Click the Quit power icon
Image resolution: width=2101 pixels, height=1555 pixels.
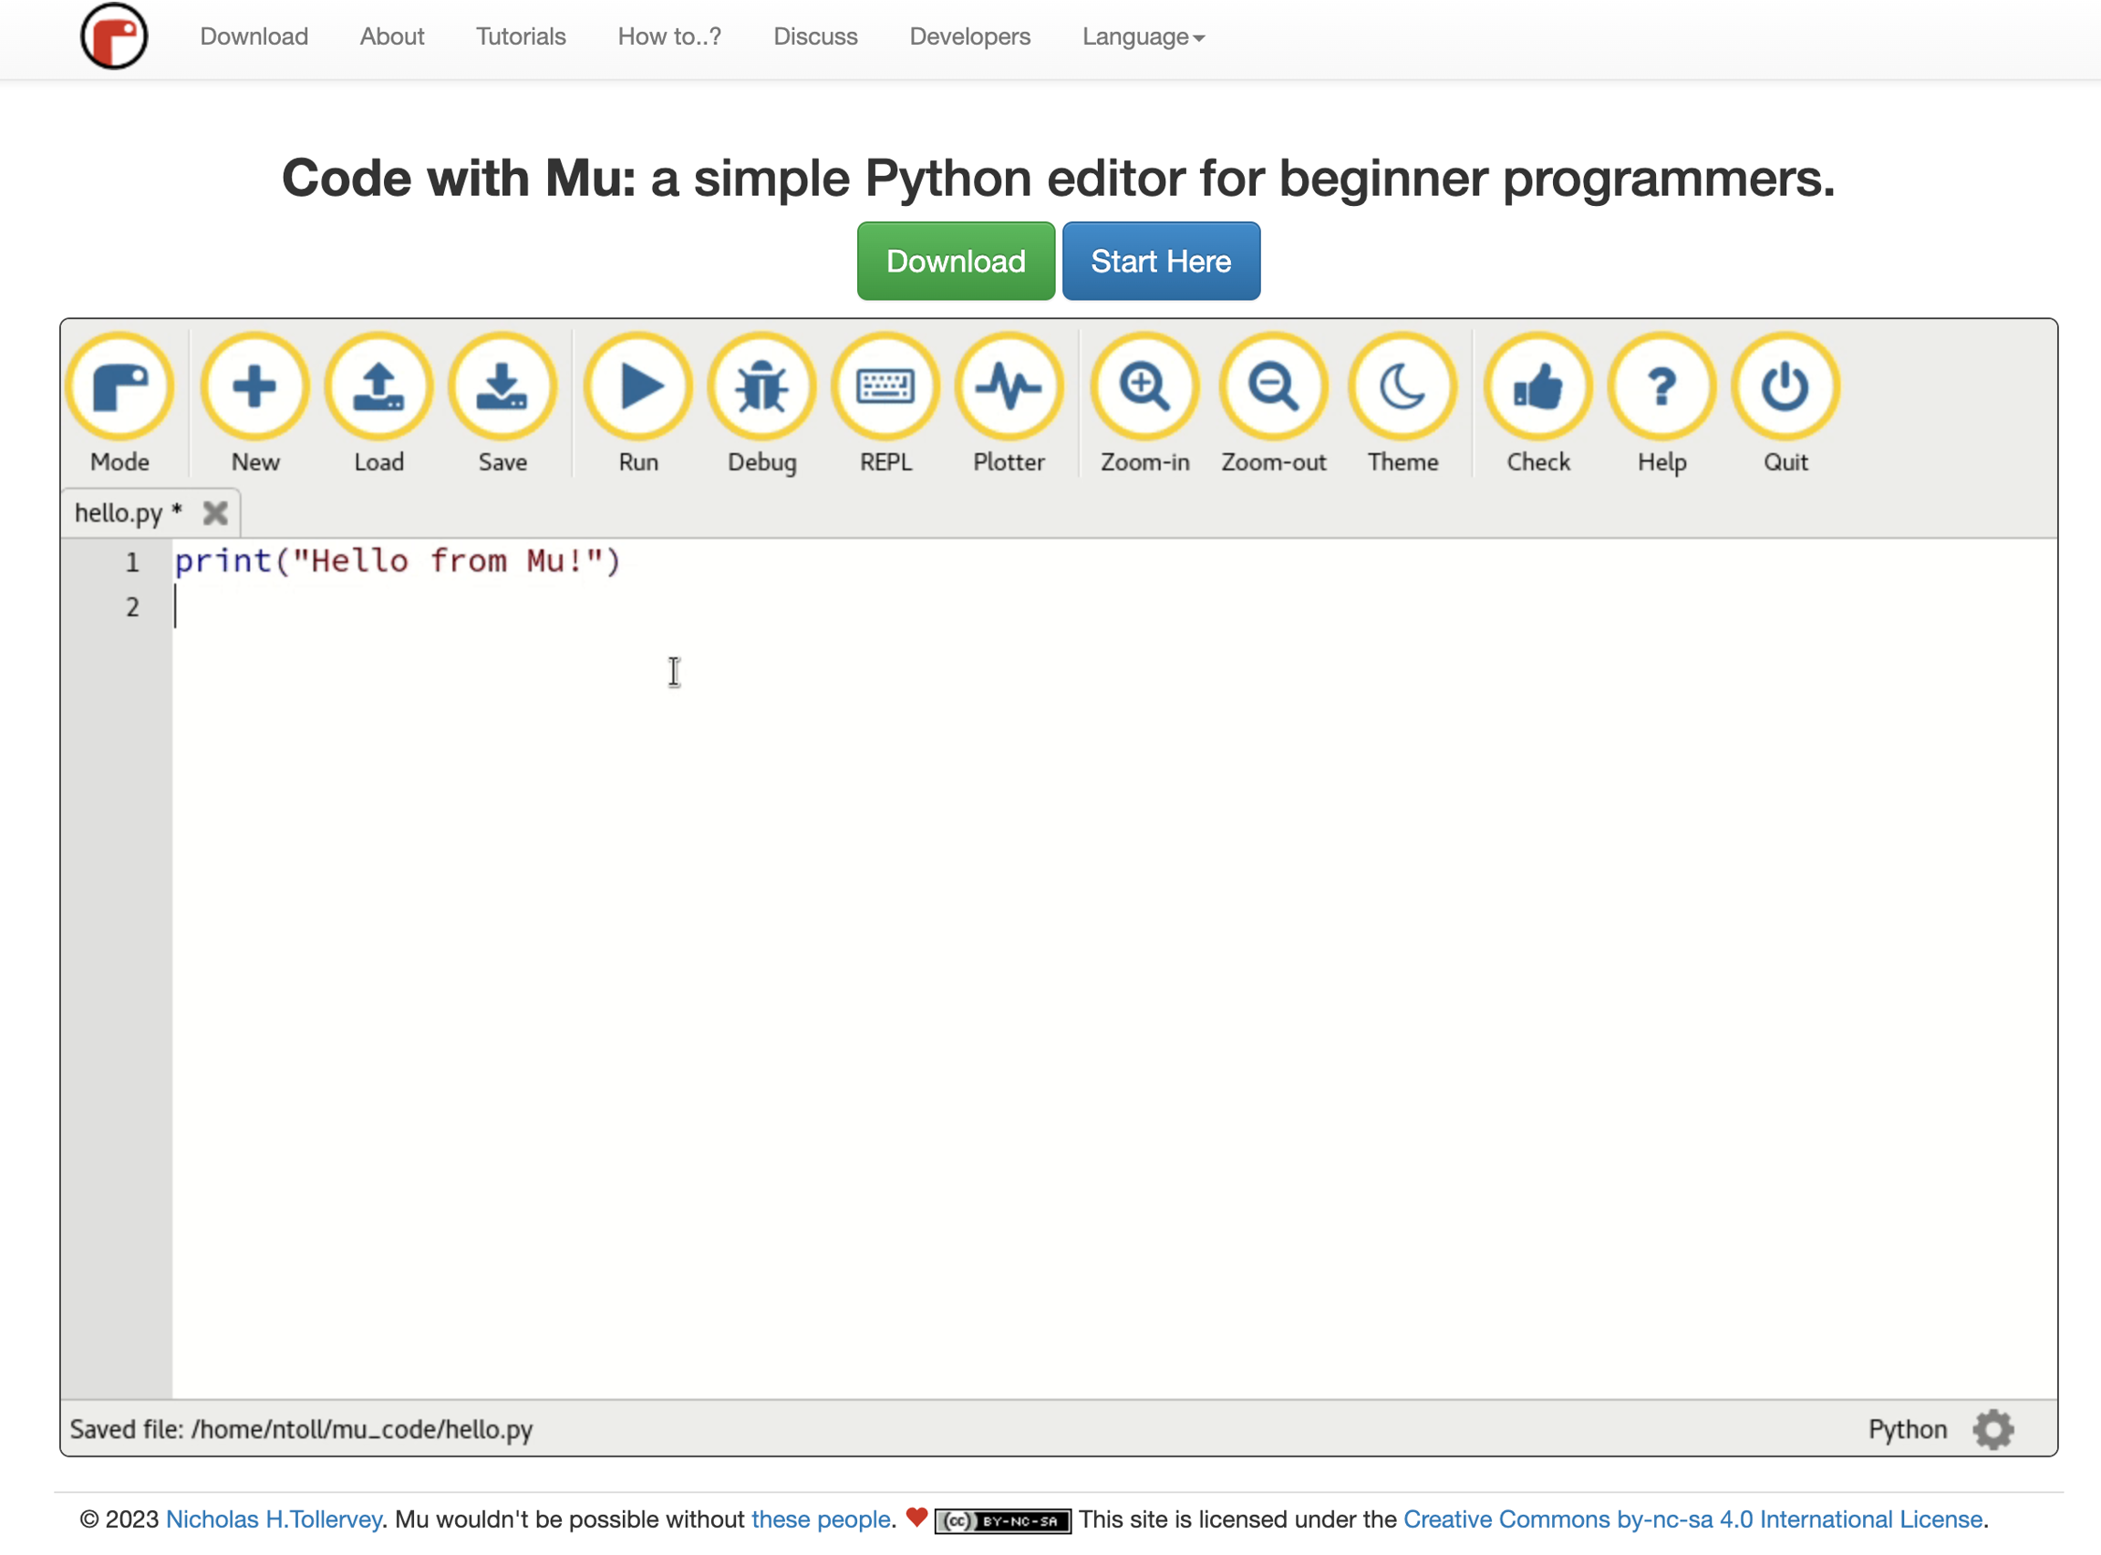click(1785, 387)
